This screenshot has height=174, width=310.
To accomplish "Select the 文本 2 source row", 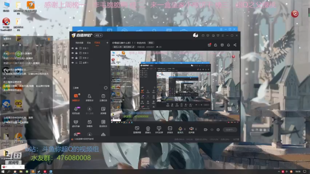I will pos(90,58).
